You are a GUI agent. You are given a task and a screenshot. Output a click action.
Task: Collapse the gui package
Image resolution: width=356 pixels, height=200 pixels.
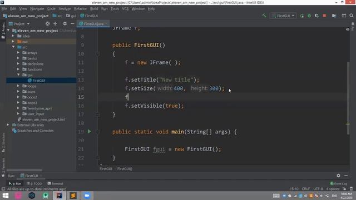(x=18, y=75)
